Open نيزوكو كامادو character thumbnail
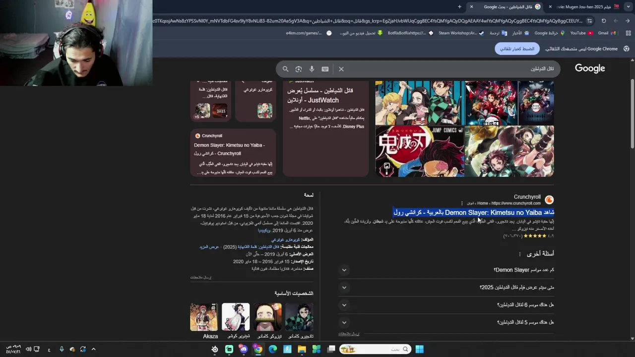Screen dimensions: 635x357 point(267,317)
